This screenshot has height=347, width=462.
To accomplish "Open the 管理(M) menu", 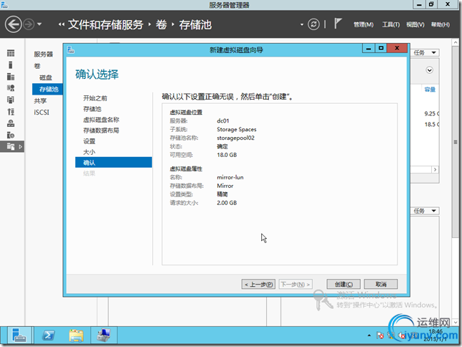I will (x=363, y=24).
